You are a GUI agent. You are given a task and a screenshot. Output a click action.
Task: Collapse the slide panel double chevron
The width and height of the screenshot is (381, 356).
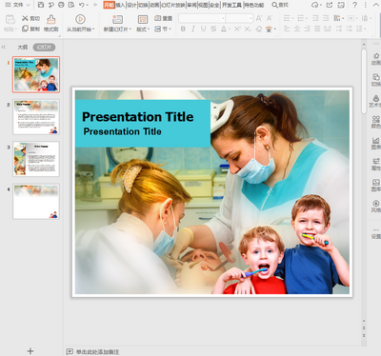[4, 47]
